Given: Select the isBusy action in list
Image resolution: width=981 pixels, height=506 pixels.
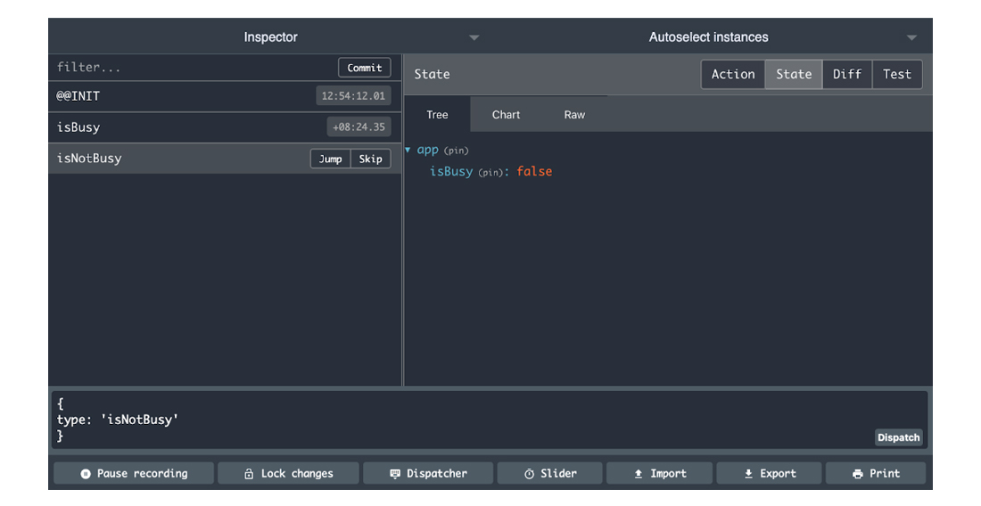Looking at the screenshot, I should (x=225, y=127).
